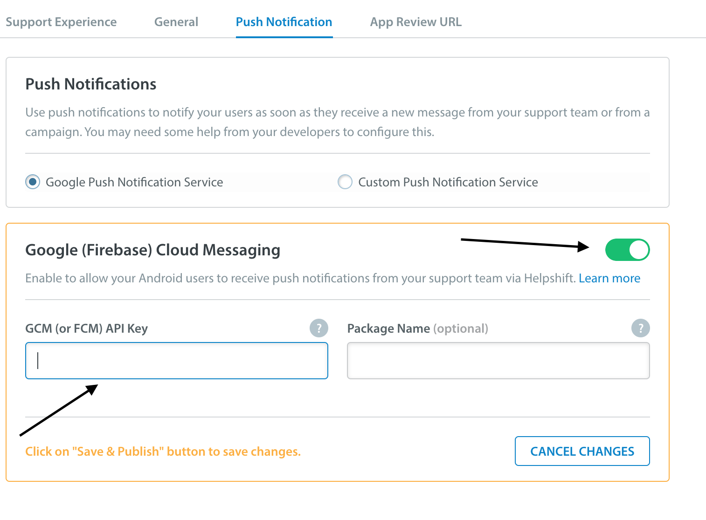Click the "GCM (or FCM) API Key" field label
This screenshot has width=706, height=520.
click(x=86, y=328)
